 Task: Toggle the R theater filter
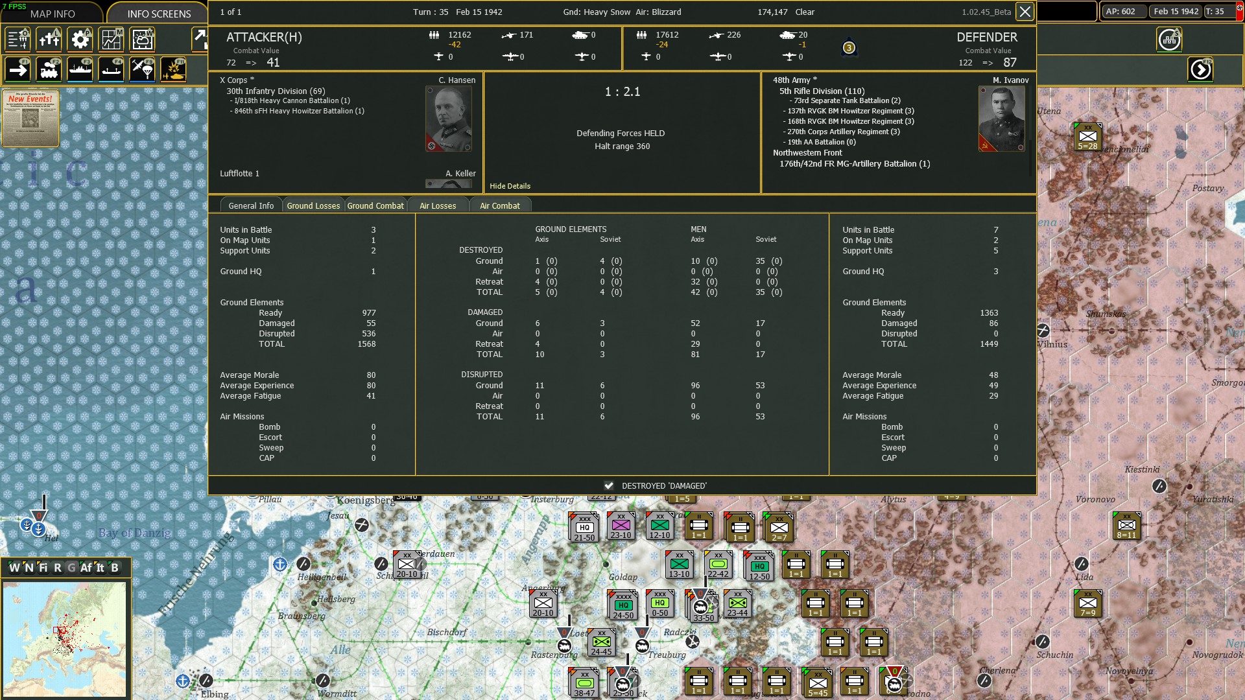[58, 568]
